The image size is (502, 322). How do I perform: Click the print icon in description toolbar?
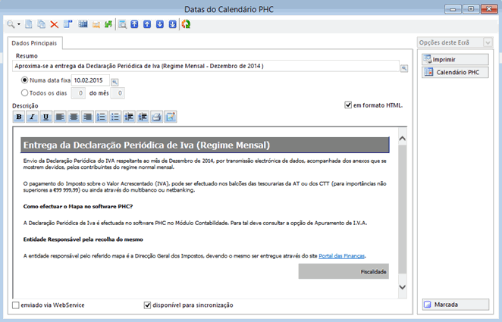156,117
